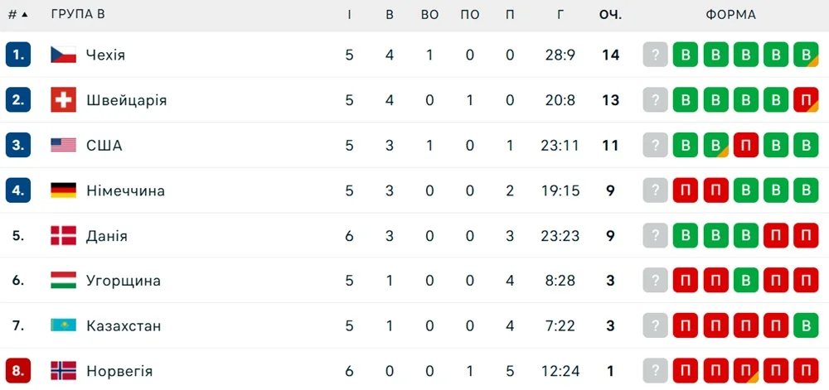Sort standings by the Г goals column
Screen dimensions: 829x390
(560, 15)
